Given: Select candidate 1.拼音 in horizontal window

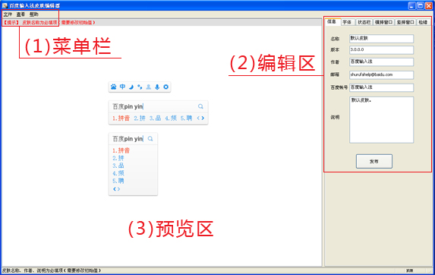Looking at the screenshot, I should (x=121, y=119).
